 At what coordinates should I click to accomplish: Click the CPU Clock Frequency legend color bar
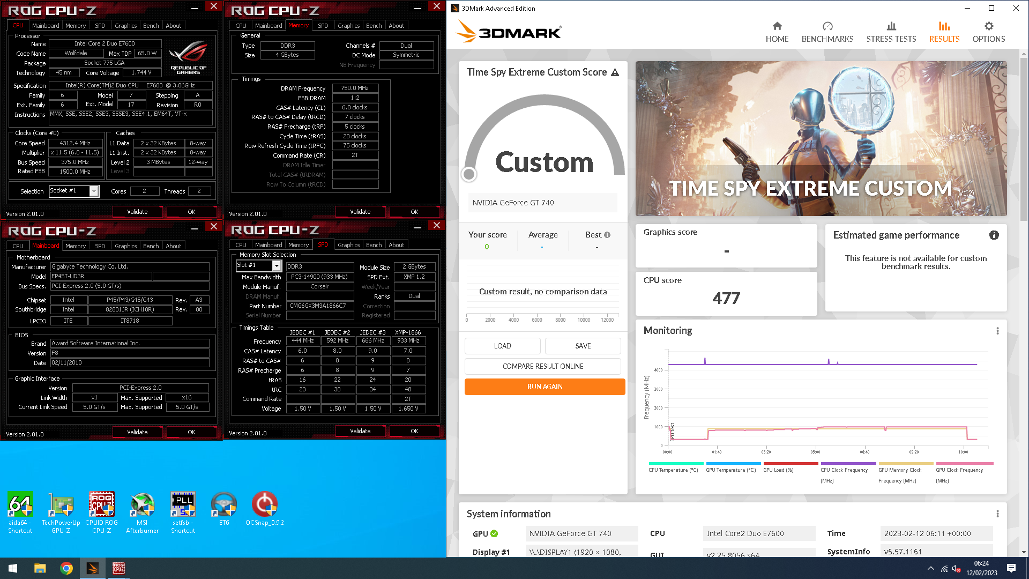(x=848, y=463)
